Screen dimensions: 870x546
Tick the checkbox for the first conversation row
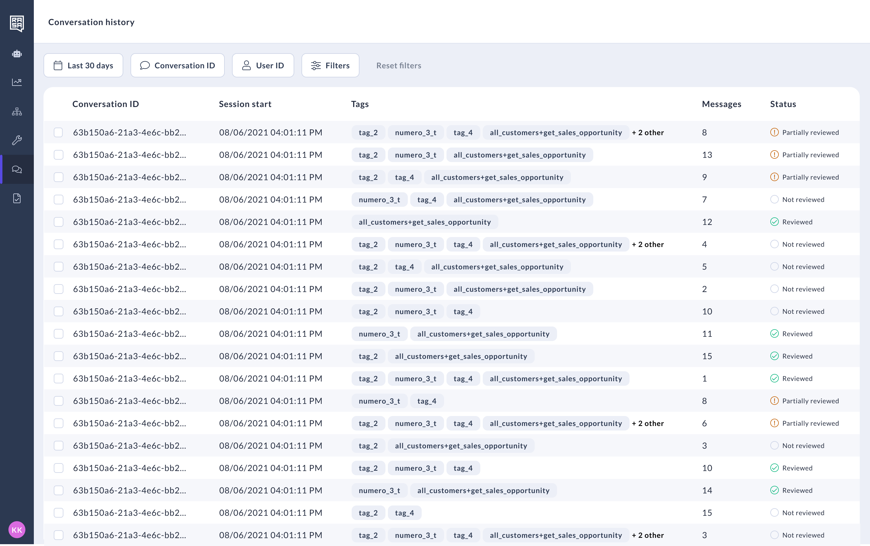(59, 132)
